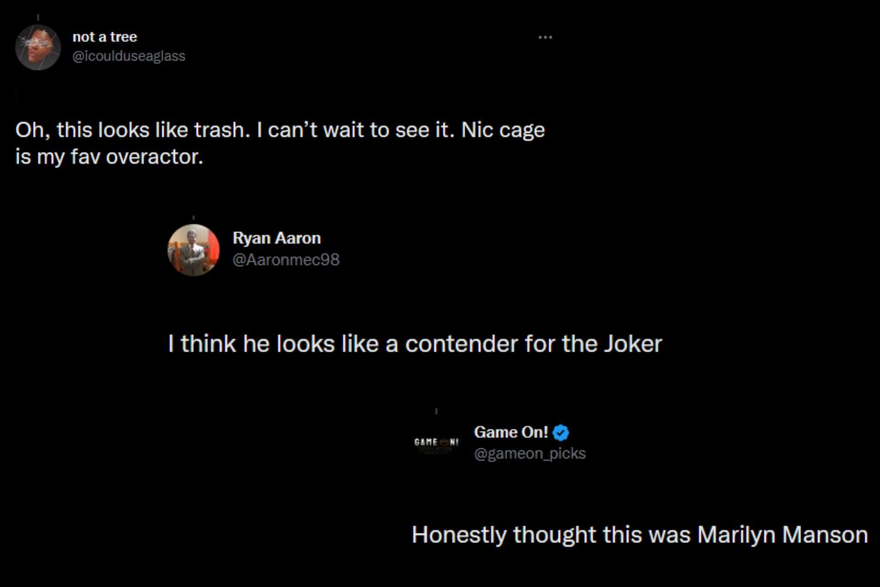Click the words 'Nic cage' in first tweet

click(503, 130)
